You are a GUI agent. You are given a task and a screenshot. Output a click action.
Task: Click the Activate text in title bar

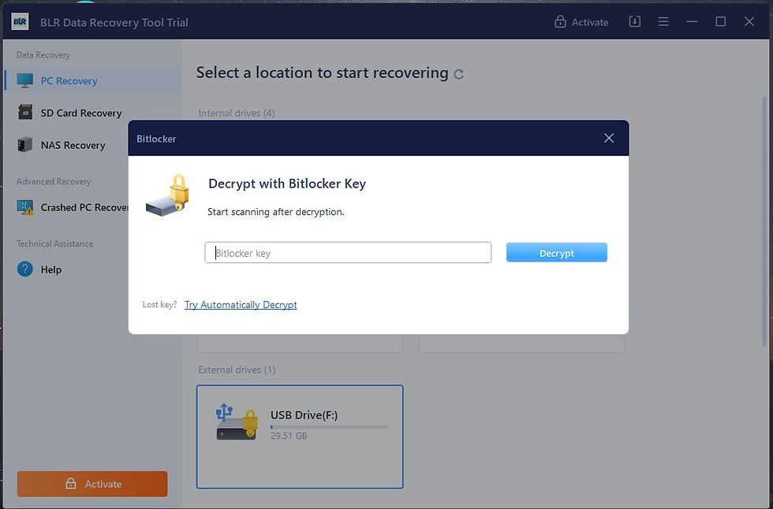coord(590,22)
